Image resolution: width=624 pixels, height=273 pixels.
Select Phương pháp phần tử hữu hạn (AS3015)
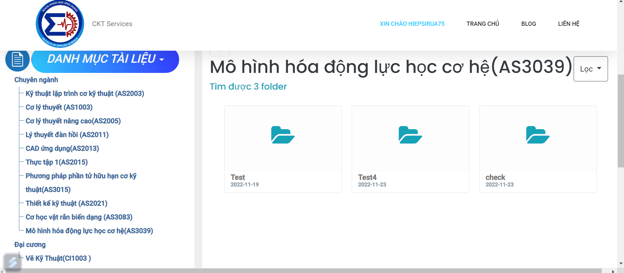[x=81, y=183]
